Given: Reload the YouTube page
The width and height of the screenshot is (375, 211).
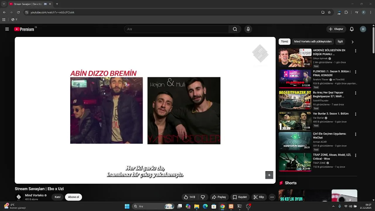Looking at the screenshot, I should pos(18,12).
